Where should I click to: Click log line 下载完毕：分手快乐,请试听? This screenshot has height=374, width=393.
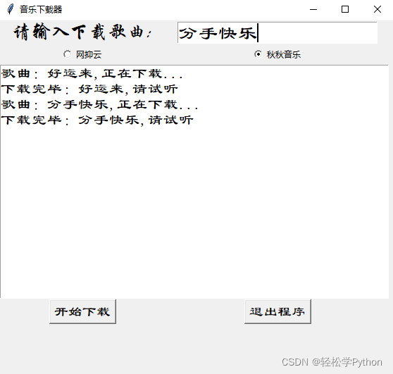click(x=97, y=120)
